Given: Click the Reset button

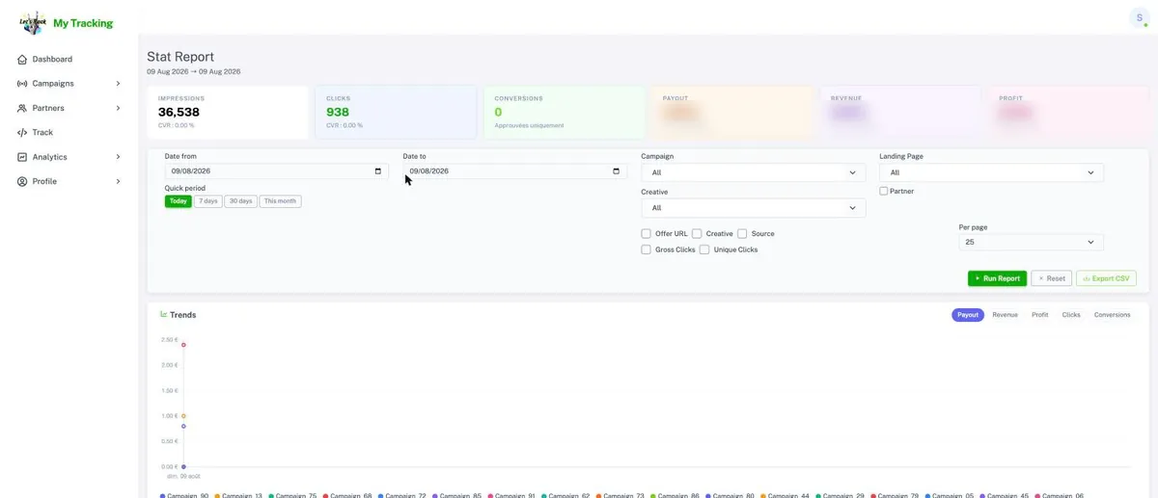Looking at the screenshot, I should (x=1052, y=278).
